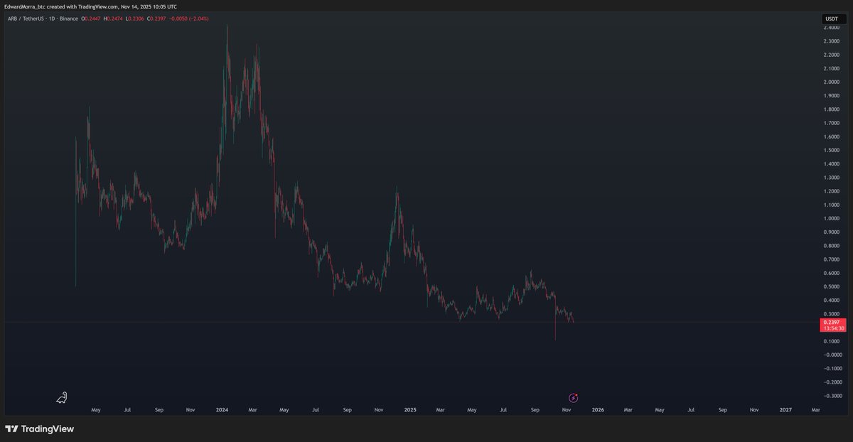Click the EdwardMorra_btc created with TradingView header

tap(90, 6)
